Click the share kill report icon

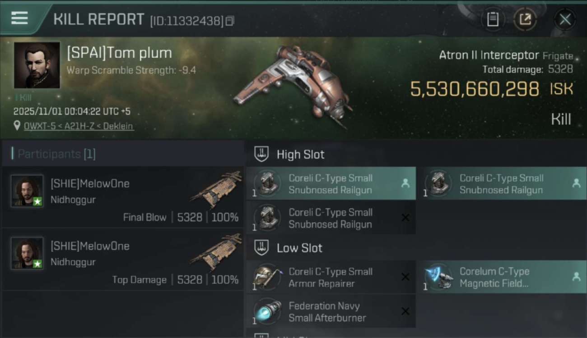[x=525, y=19]
